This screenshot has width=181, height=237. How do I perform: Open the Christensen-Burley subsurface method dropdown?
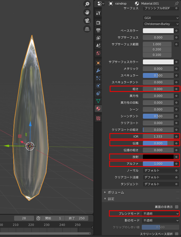point(161,24)
